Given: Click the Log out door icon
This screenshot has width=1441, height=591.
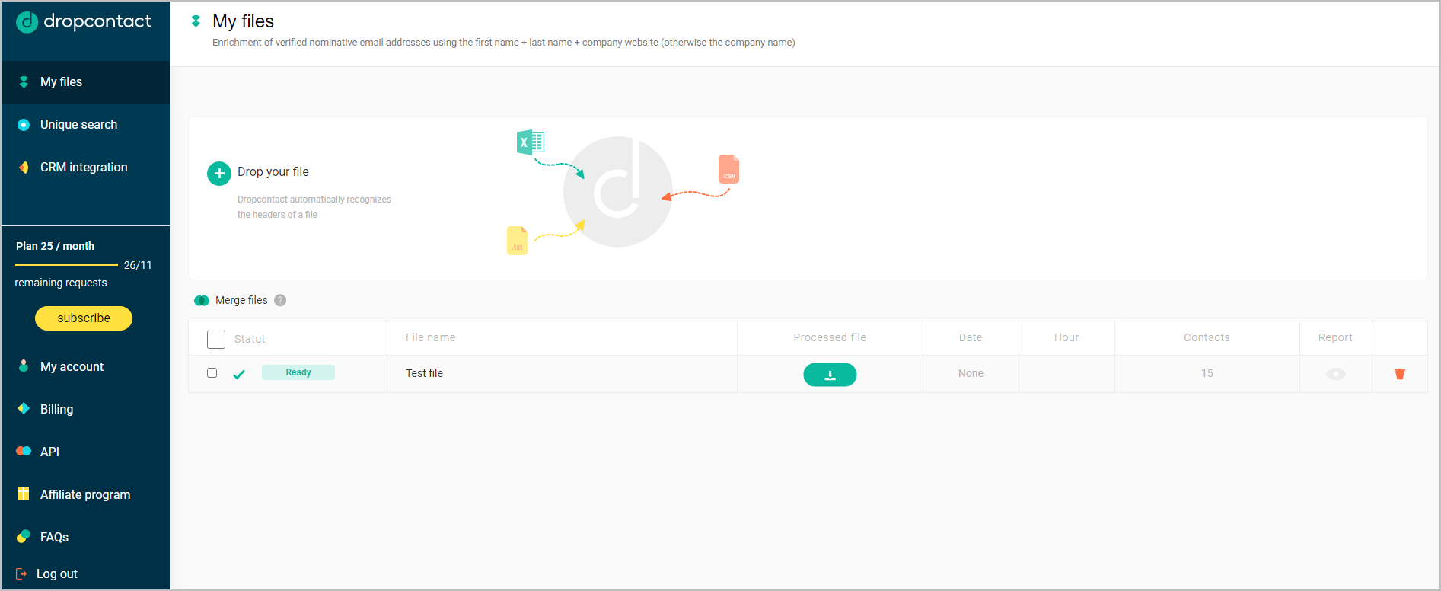Looking at the screenshot, I should pos(22,574).
